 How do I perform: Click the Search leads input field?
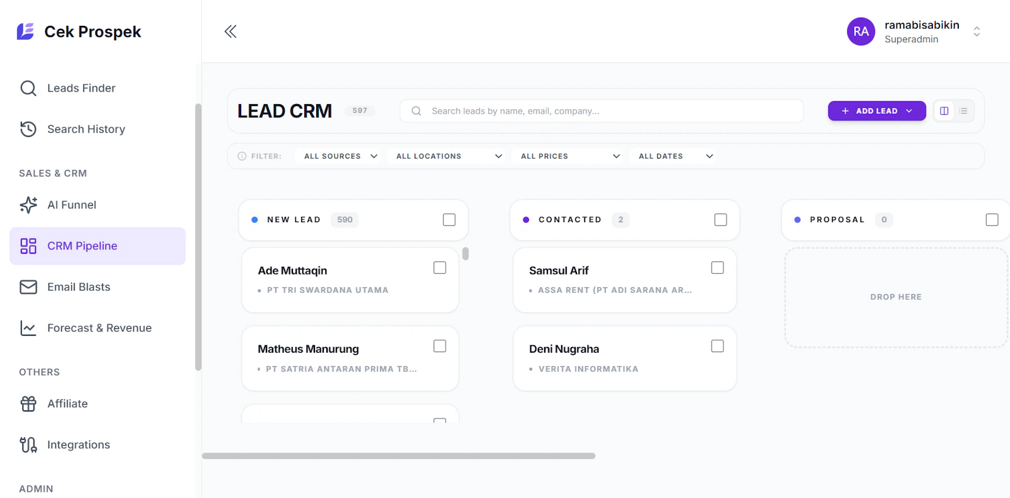tap(602, 111)
